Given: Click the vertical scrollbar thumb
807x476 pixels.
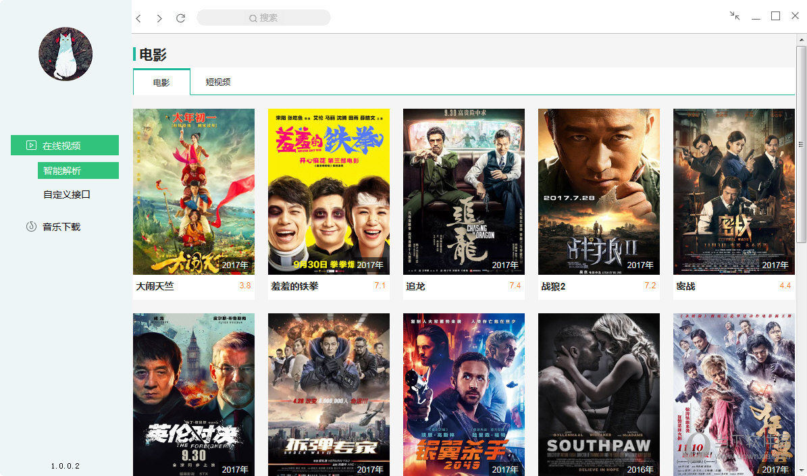Looking at the screenshot, I should coord(801,144).
